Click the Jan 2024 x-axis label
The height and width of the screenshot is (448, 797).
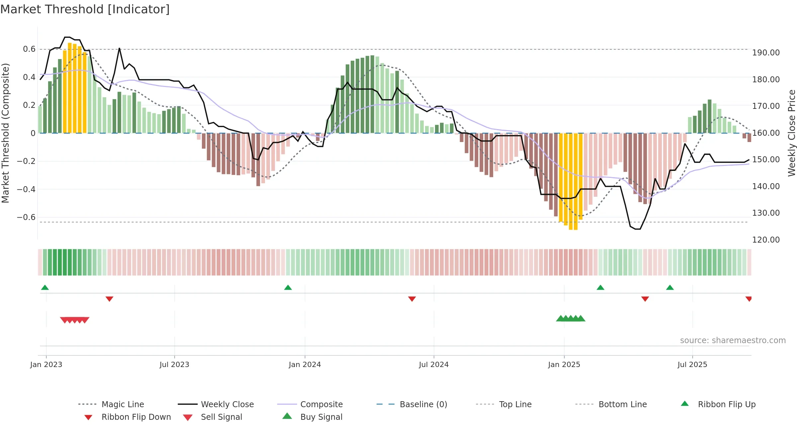click(305, 364)
